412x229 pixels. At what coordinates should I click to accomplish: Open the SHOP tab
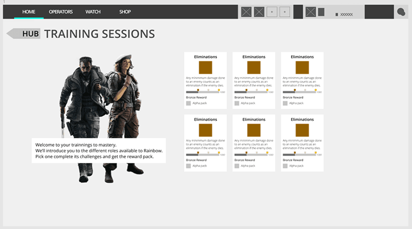coord(125,12)
